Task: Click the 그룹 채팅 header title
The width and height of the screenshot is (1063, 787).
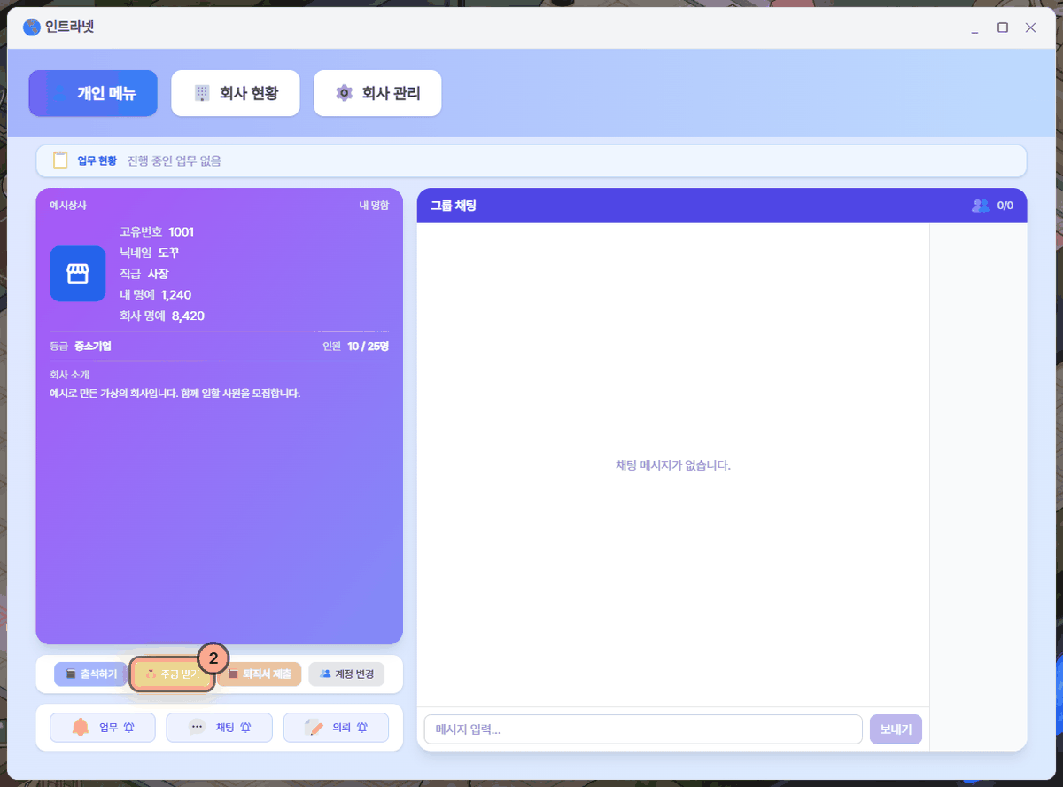Action: [x=453, y=206]
